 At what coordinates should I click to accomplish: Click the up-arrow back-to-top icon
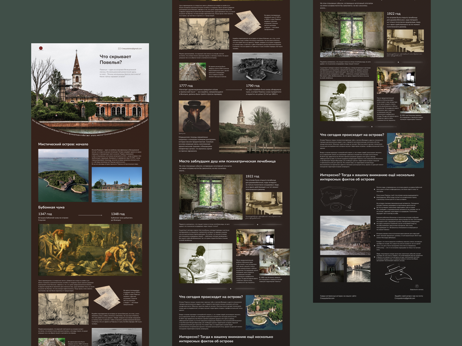click(417, 286)
